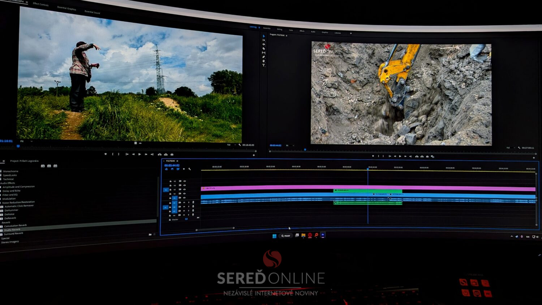The width and height of the screenshot is (542, 305).
Task: Click the comparison view icon in Program monitor
Action: [x=433, y=156]
